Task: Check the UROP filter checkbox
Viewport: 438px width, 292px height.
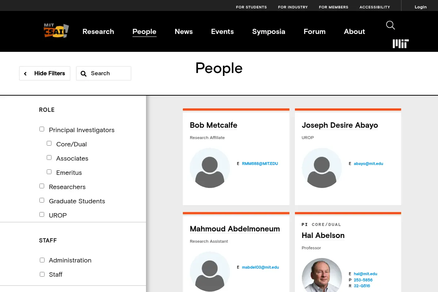Action: [42, 215]
